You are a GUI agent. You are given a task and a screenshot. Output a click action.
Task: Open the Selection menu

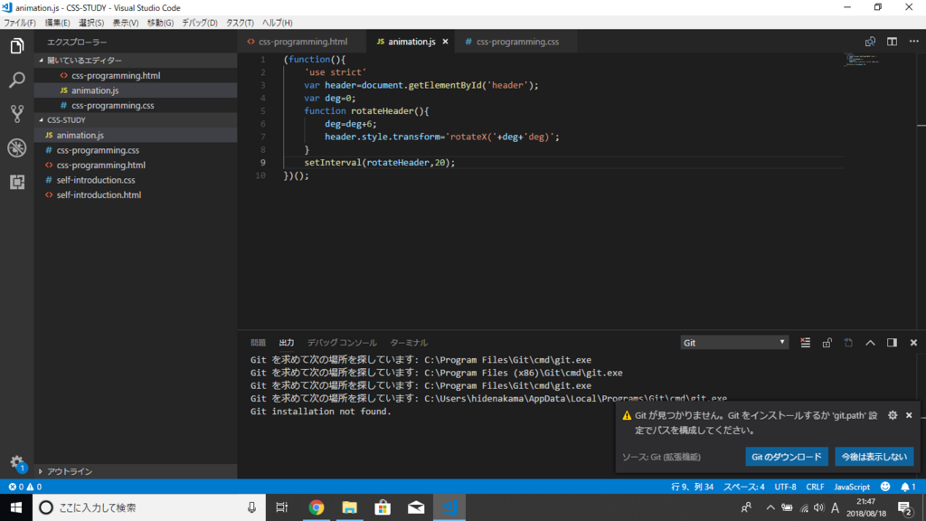pyautogui.click(x=91, y=23)
